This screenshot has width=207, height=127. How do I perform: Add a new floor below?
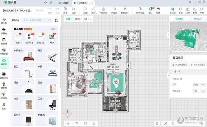pyautogui.click(x=198, y=65)
